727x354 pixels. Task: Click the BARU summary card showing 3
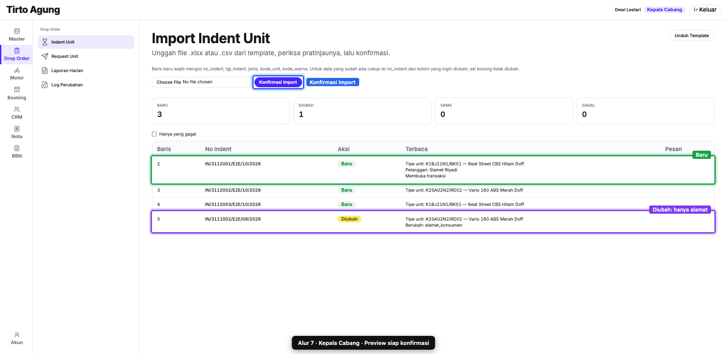coord(221,111)
